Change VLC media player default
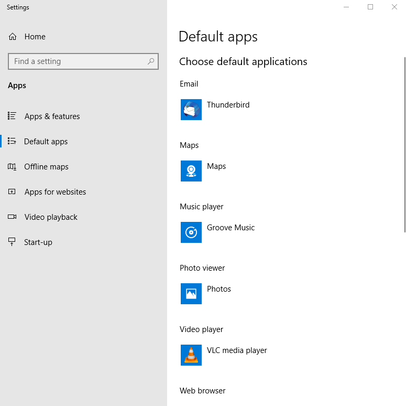 tap(237, 350)
